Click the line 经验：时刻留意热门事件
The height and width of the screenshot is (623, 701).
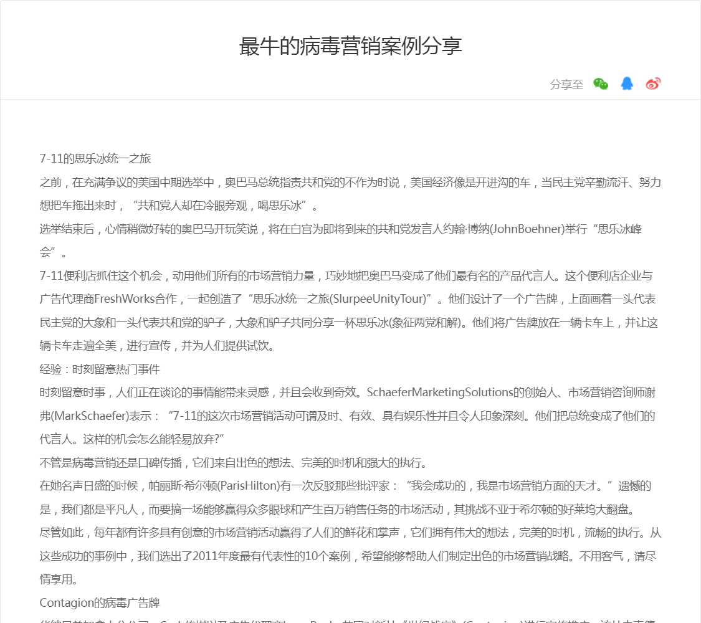tap(100, 369)
